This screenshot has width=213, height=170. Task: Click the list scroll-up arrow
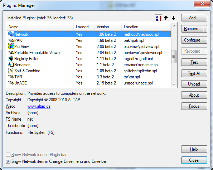174,26
